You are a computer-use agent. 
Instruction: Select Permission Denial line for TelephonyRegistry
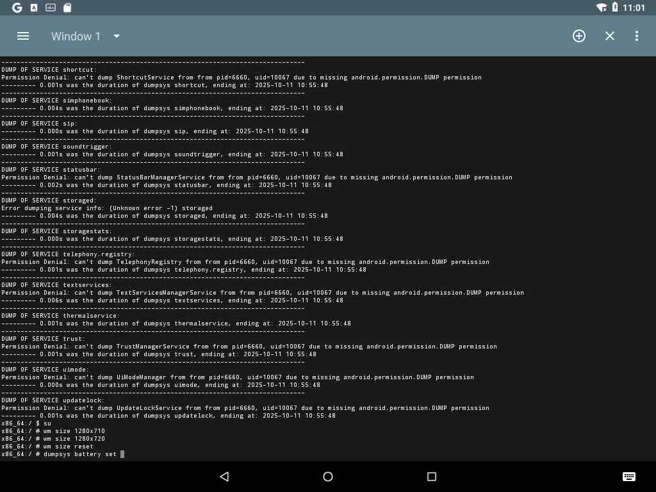[x=245, y=262]
